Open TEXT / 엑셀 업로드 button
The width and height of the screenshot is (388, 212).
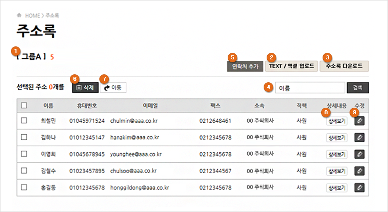click(291, 66)
